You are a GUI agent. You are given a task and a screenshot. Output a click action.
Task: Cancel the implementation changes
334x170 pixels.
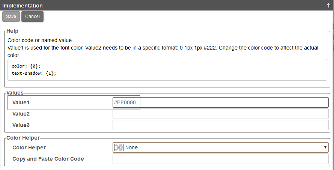pos(33,17)
